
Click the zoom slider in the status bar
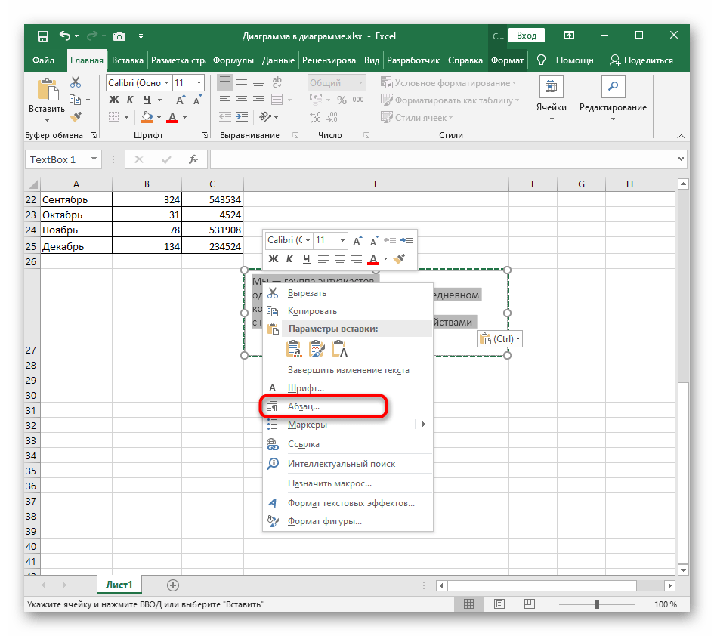click(x=597, y=605)
